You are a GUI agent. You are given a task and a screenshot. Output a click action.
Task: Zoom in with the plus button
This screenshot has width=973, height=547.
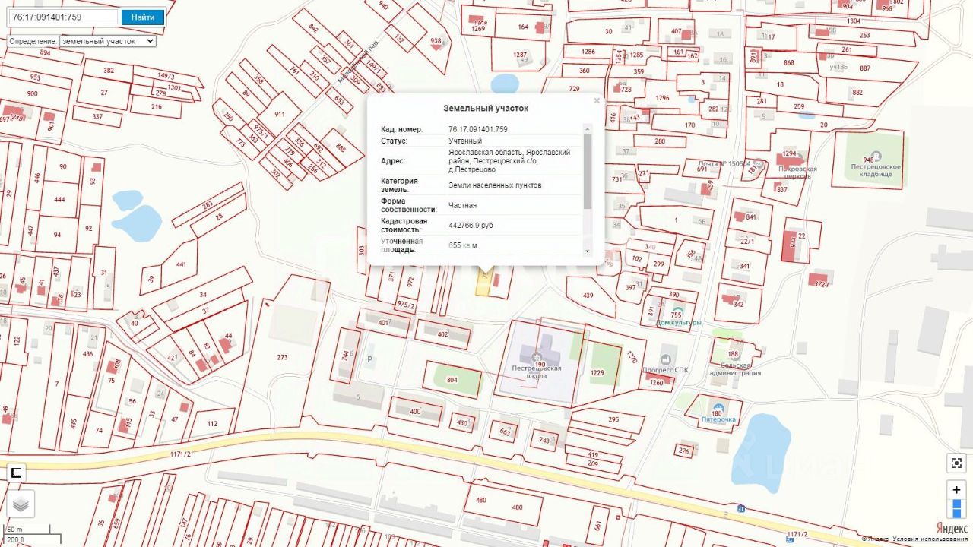pyautogui.click(x=956, y=490)
